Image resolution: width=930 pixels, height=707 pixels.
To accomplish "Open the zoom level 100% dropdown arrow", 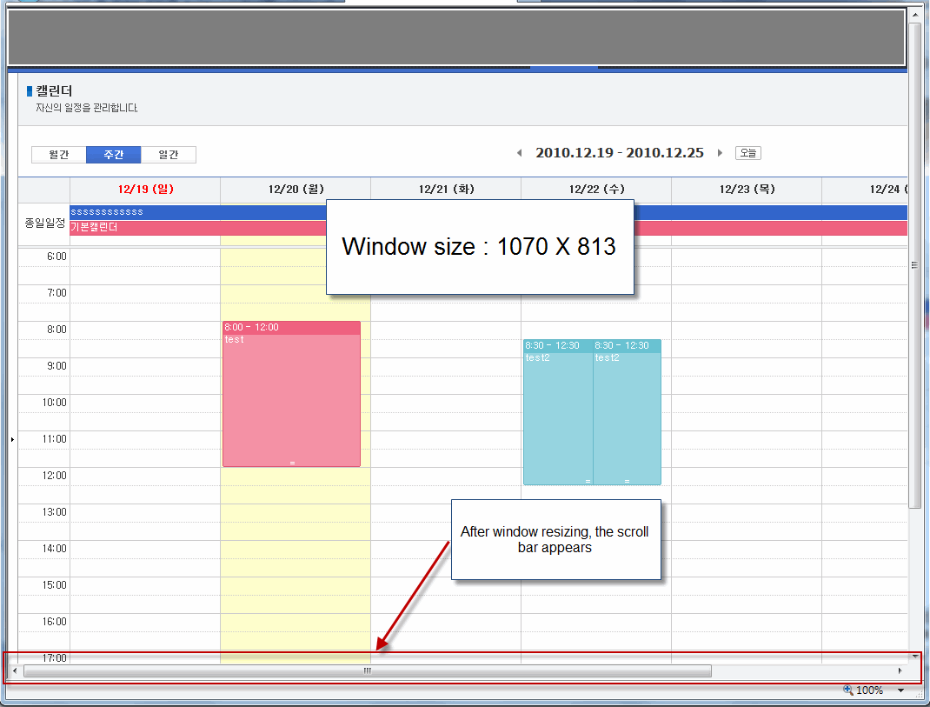I will (900, 690).
